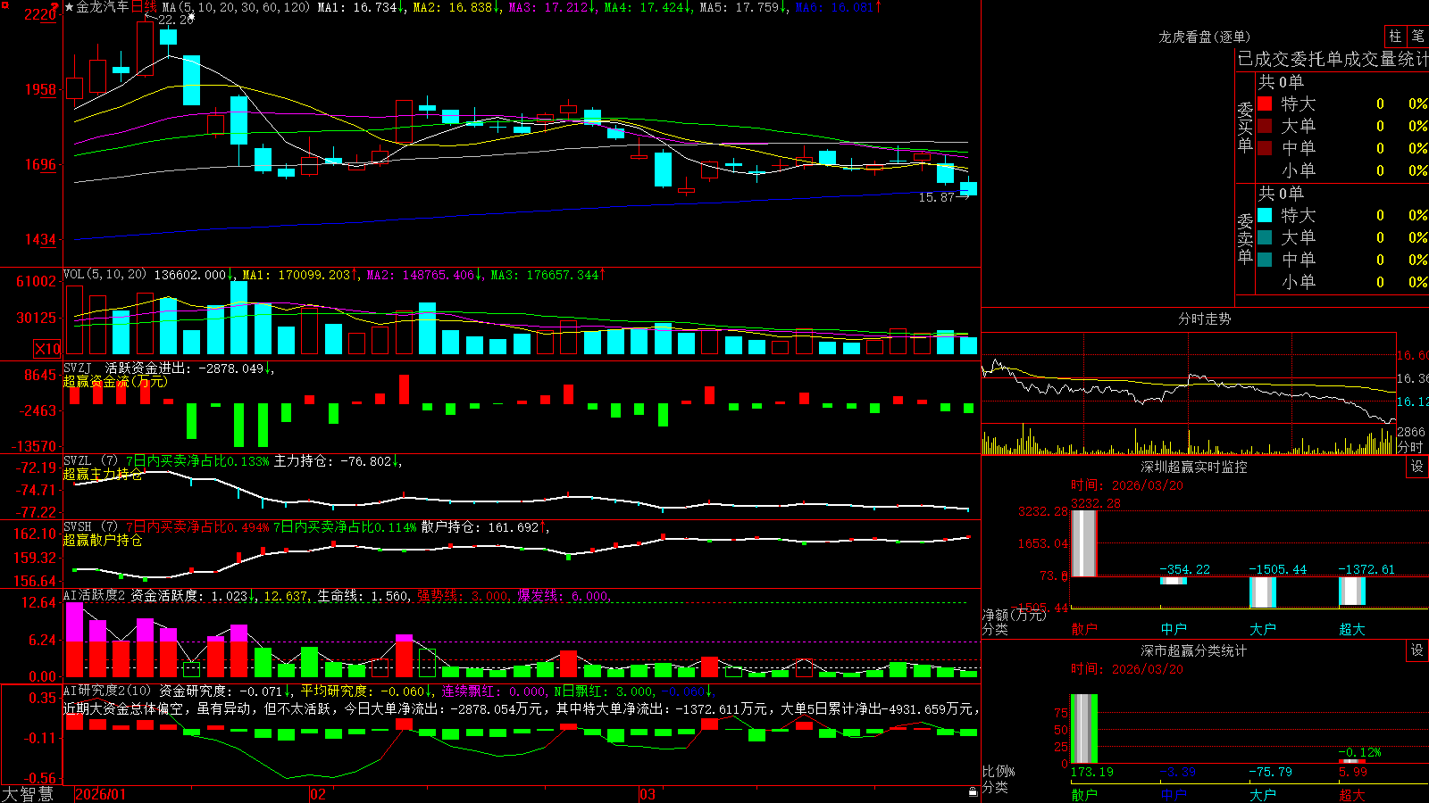This screenshot has width=1429, height=803.
Task: Click the 爆发线: 6.000 label
Action: 563,596
